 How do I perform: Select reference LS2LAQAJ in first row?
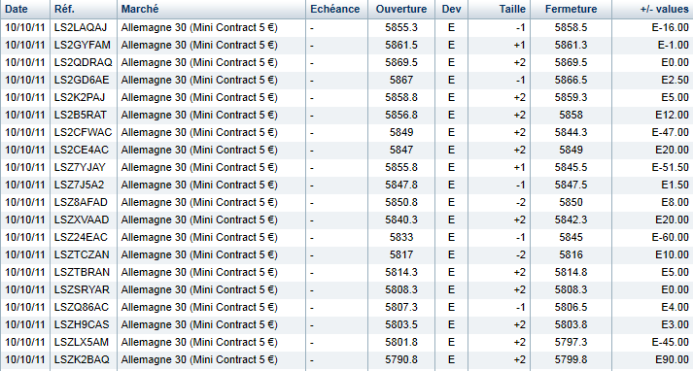pyautogui.click(x=81, y=27)
